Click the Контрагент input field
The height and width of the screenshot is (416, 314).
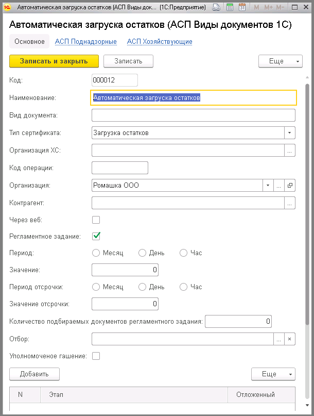188,203
